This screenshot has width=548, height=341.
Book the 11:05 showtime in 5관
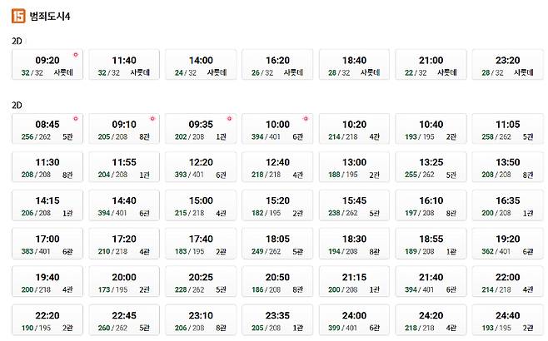508,129
